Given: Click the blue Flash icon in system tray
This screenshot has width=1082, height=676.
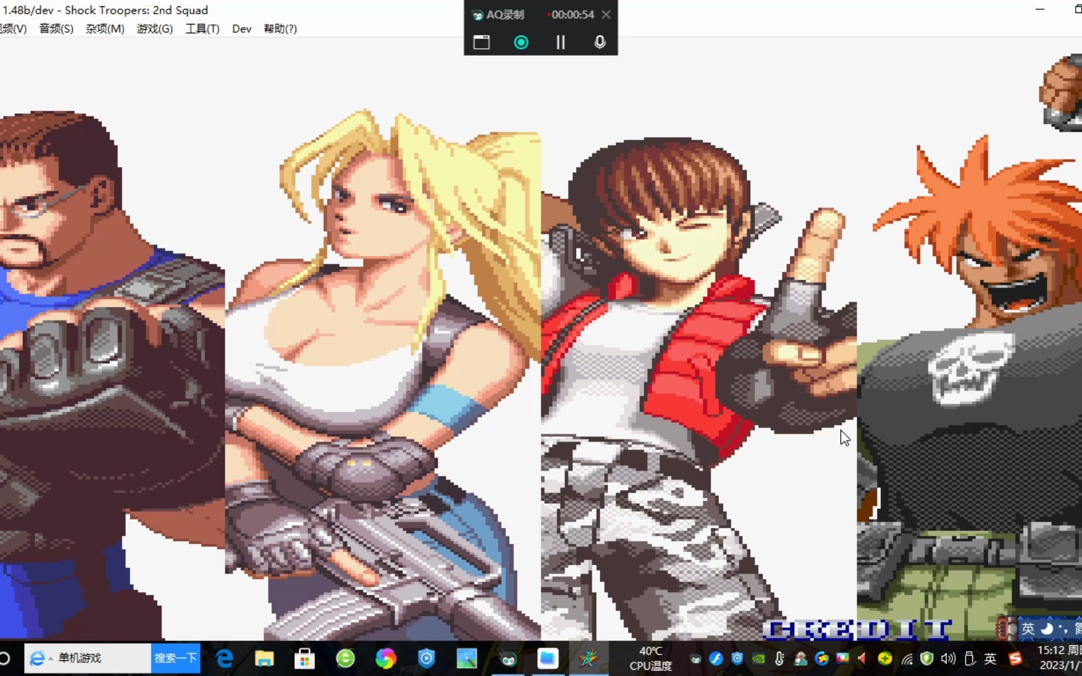Looking at the screenshot, I should pyautogui.click(x=716, y=658).
